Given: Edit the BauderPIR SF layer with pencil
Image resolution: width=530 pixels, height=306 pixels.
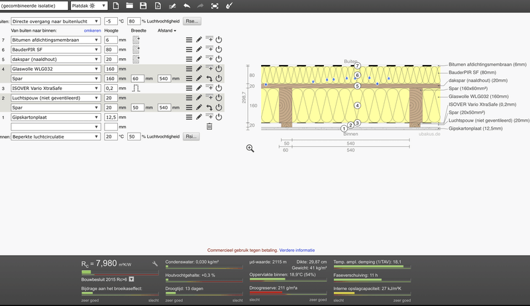Looking at the screenshot, I should pos(199,49).
